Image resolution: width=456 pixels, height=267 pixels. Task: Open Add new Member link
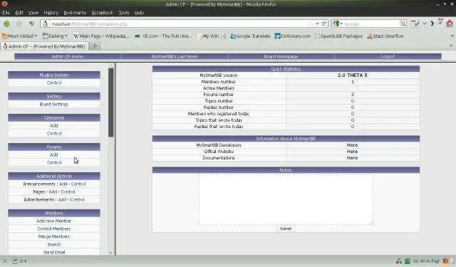[x=54, y=221]
